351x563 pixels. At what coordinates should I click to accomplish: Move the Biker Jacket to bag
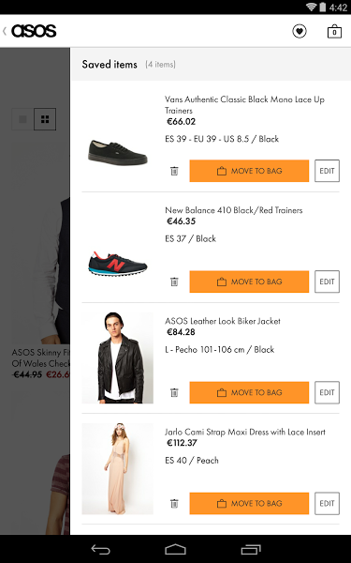(x=249, y=392)
